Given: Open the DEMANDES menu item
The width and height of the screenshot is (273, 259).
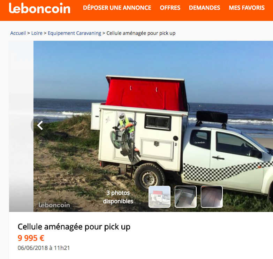Looking at the screenshot, I should point(205,8).
